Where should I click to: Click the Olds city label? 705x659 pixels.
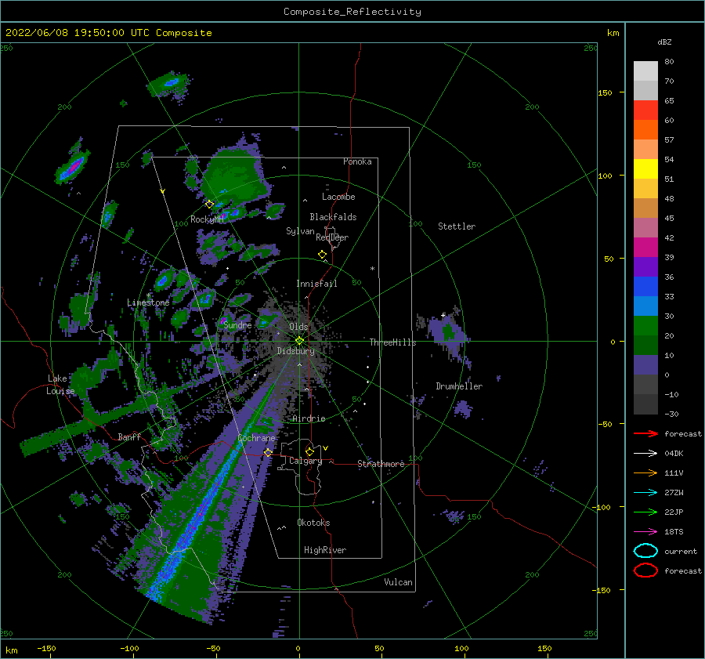(298, 327)
